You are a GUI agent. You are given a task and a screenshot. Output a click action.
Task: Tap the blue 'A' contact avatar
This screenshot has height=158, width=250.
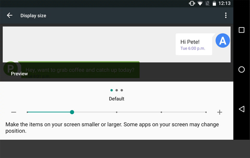coord(223,41)
